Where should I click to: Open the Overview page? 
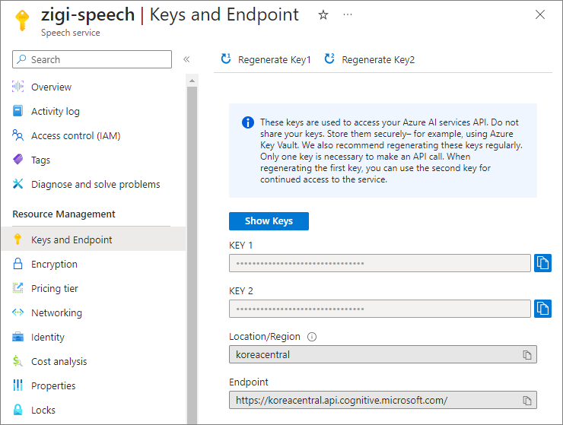click(51, 87)
